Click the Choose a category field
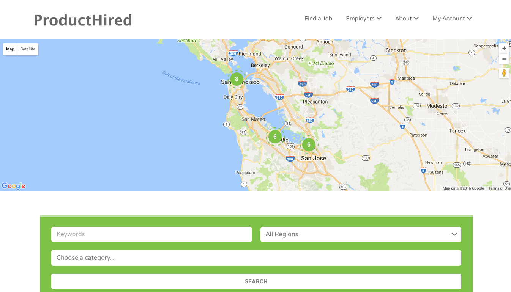This screenshot has width=511, height=292. point(256,258)
